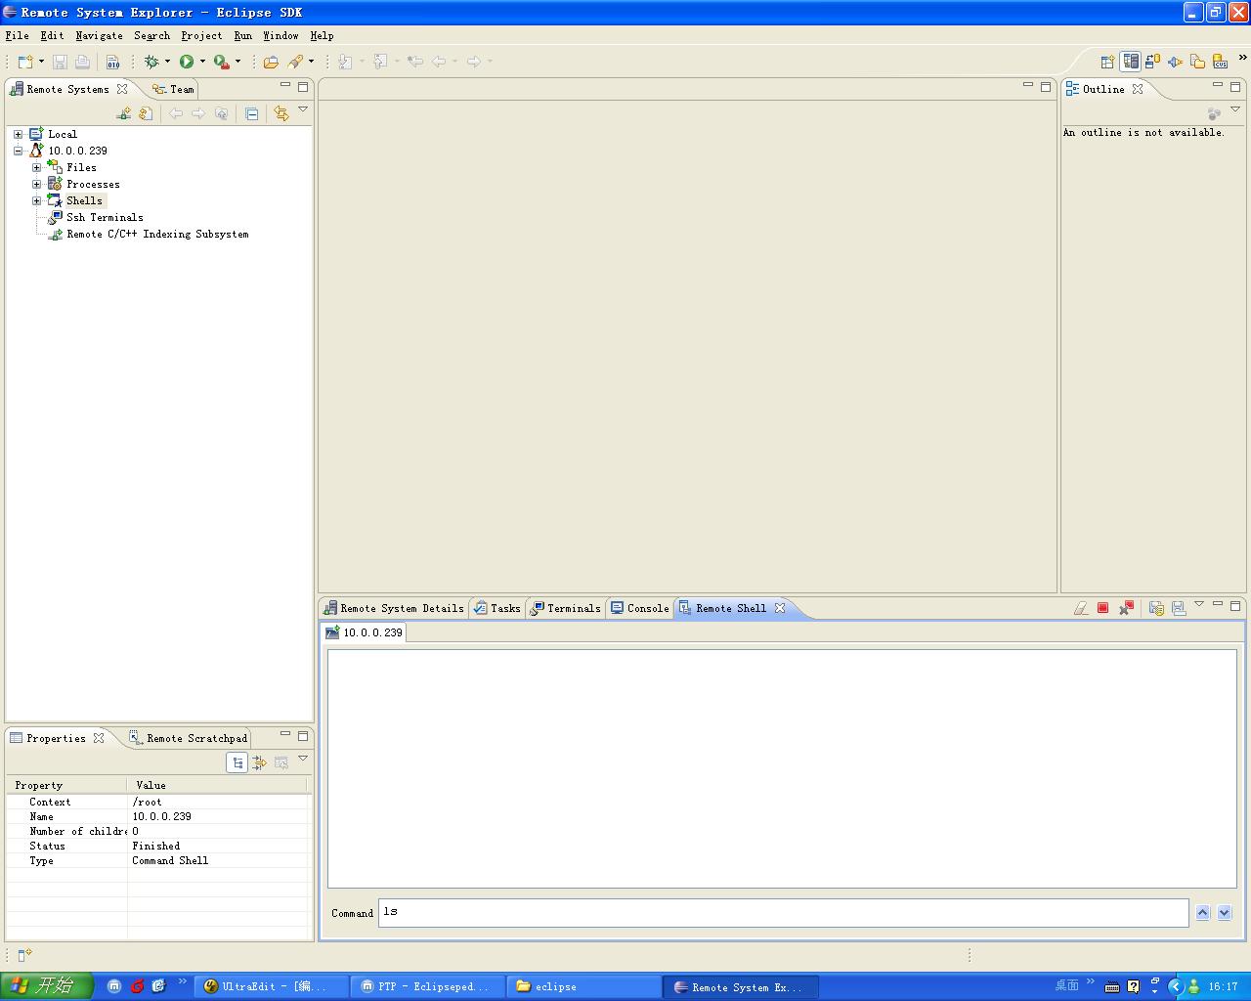
Task: Switch to the Resource perspective icon
Action: [x=1198, y=62]
